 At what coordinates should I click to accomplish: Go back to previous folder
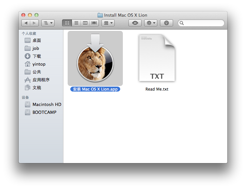click(26, 23)
